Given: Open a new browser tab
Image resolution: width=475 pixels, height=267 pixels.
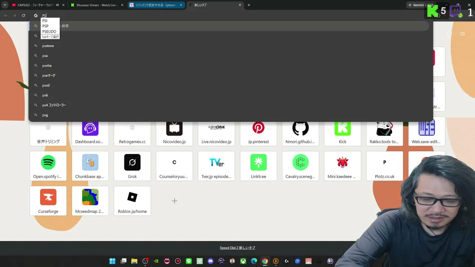Looking at the screenshot, I should 249,5.
